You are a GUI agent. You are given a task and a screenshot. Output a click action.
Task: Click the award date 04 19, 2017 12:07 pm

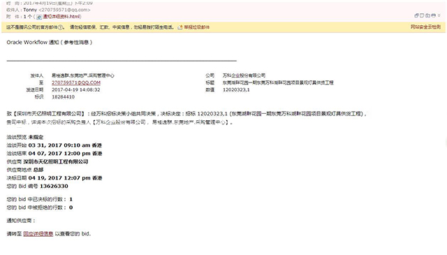pos(59,178)
